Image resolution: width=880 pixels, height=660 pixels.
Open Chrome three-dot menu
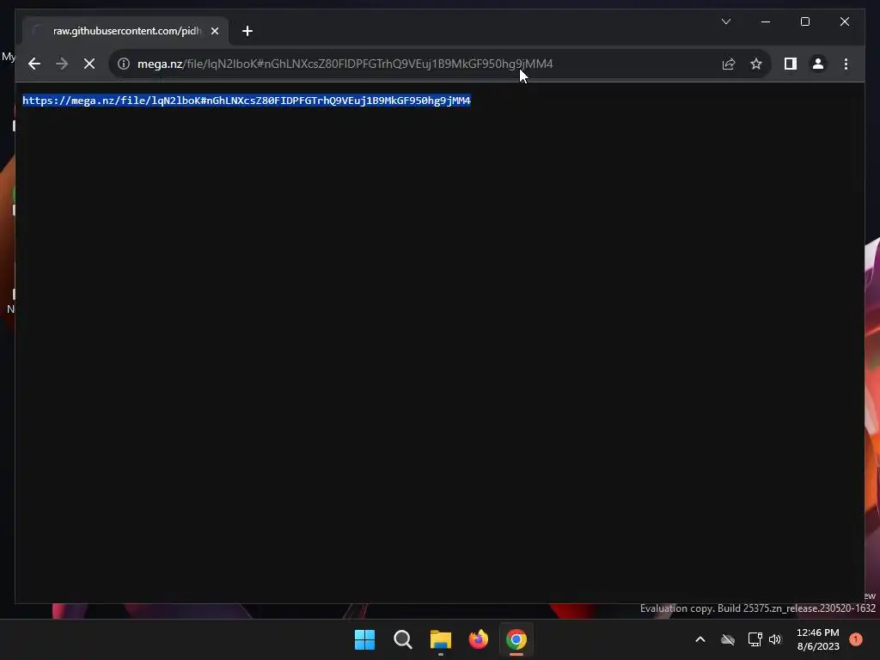pyautogui.click(x=846, y=64)
